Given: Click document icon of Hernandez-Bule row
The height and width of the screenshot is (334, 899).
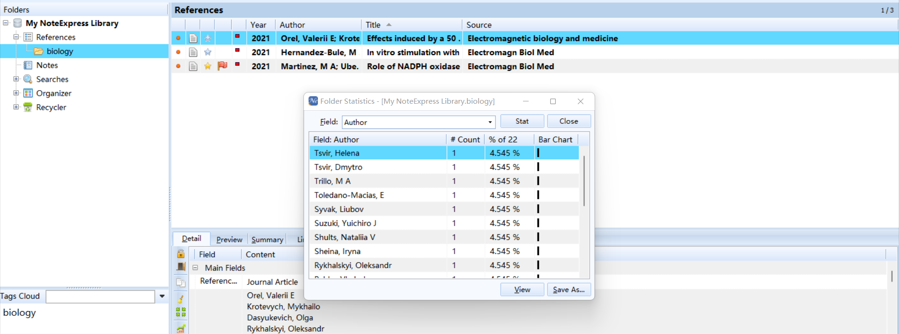Looking at the screenshot, I should tap(193, 52).
